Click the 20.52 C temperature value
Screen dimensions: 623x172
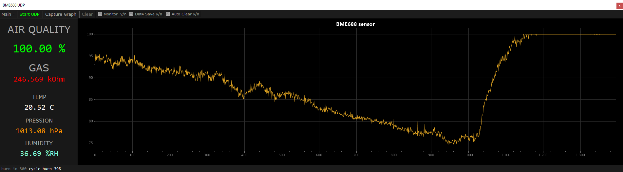pos(39,107)
